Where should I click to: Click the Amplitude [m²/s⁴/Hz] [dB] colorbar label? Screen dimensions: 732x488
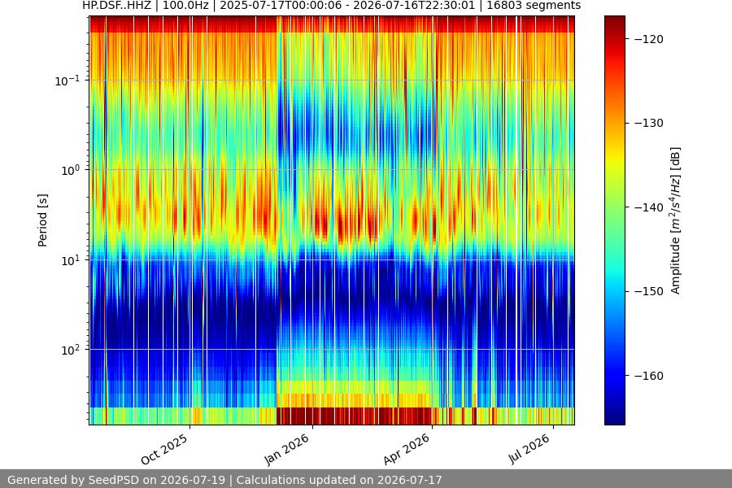coord(676,220)
